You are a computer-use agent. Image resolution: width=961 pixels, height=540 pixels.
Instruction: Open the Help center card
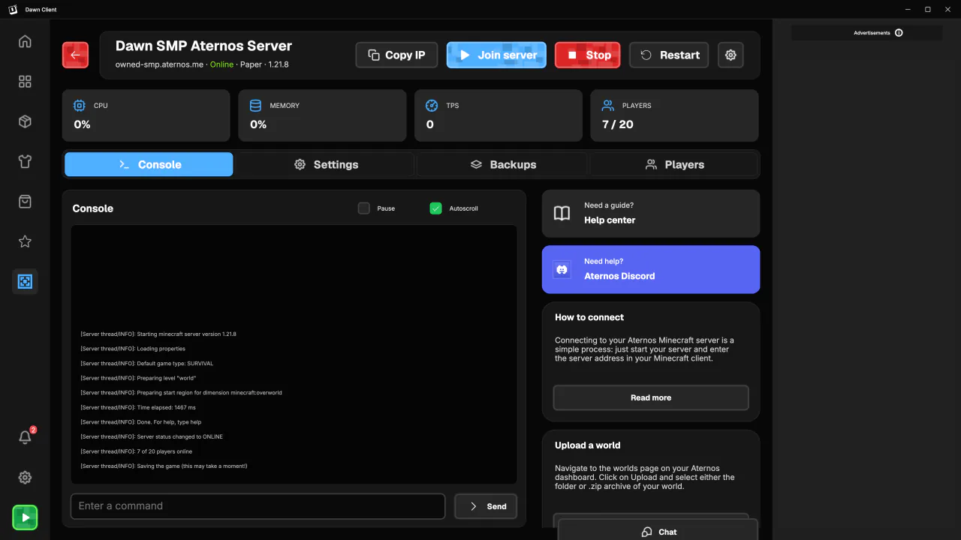tap(651, 214)
